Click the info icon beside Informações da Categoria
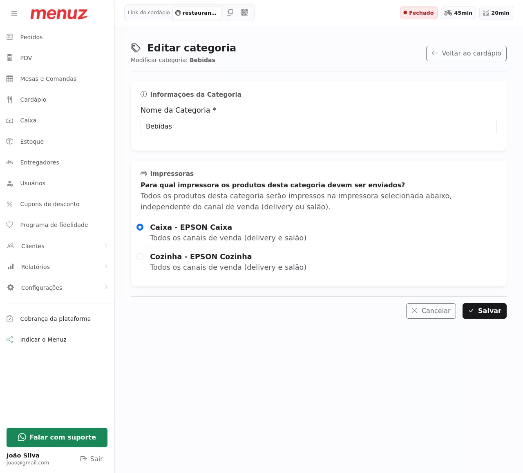This screenshot has width=523, height=473. [144, 94]
